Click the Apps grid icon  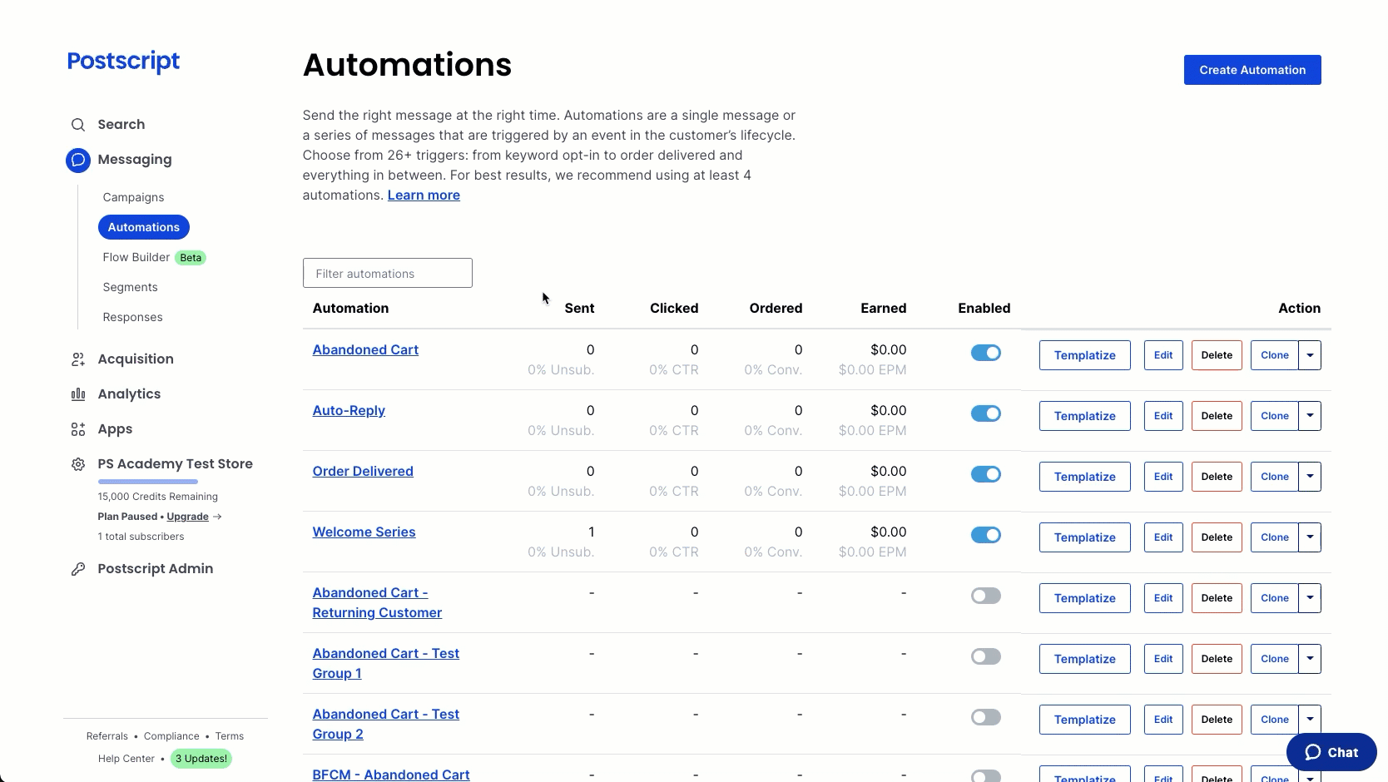[78, 429]
